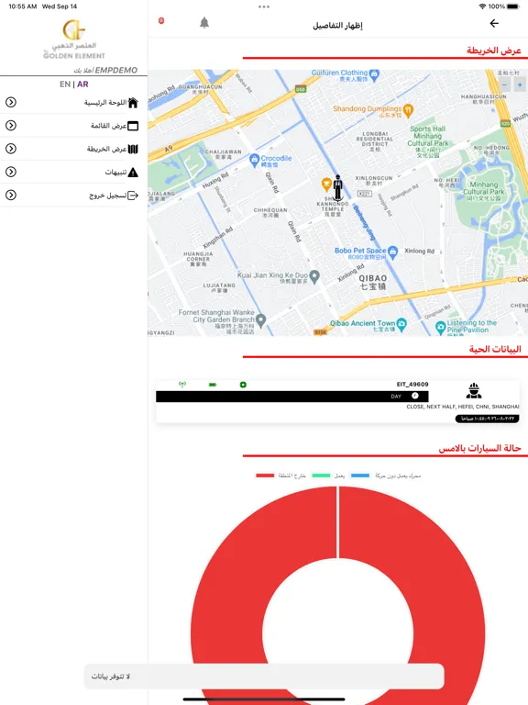
Task: Expand arrow for تسجيل خروج menu item
Action: pos(11,196)
